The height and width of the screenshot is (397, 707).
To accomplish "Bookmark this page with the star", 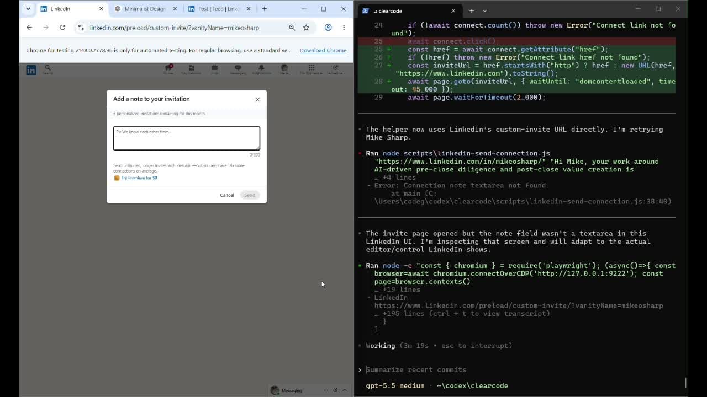I will point(306,28).
